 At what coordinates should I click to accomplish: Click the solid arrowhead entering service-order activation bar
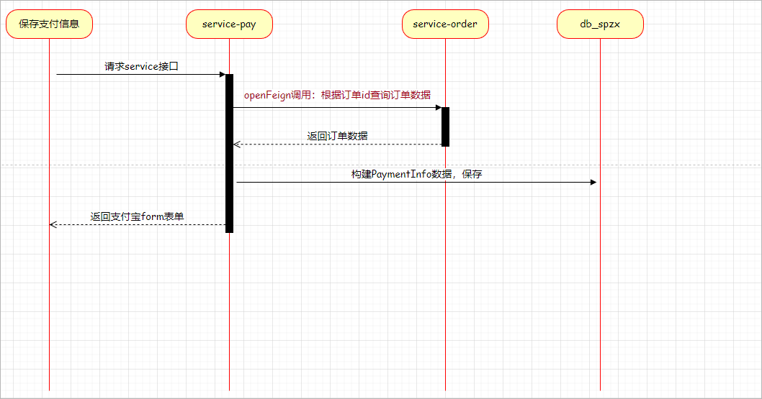(x=437, y=108)
